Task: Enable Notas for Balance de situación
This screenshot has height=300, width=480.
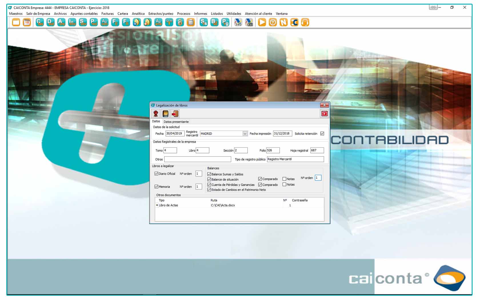Action: pos(284,179)
